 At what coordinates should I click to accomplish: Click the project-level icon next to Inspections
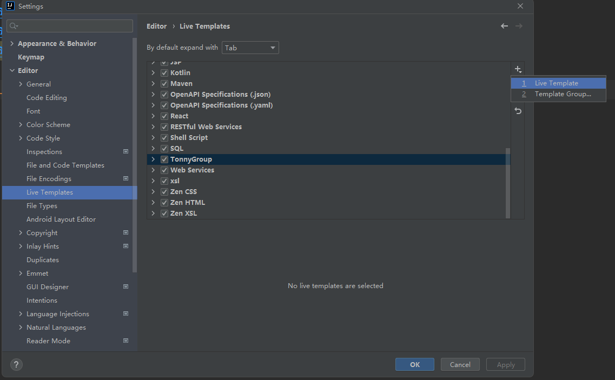(126, 151)
